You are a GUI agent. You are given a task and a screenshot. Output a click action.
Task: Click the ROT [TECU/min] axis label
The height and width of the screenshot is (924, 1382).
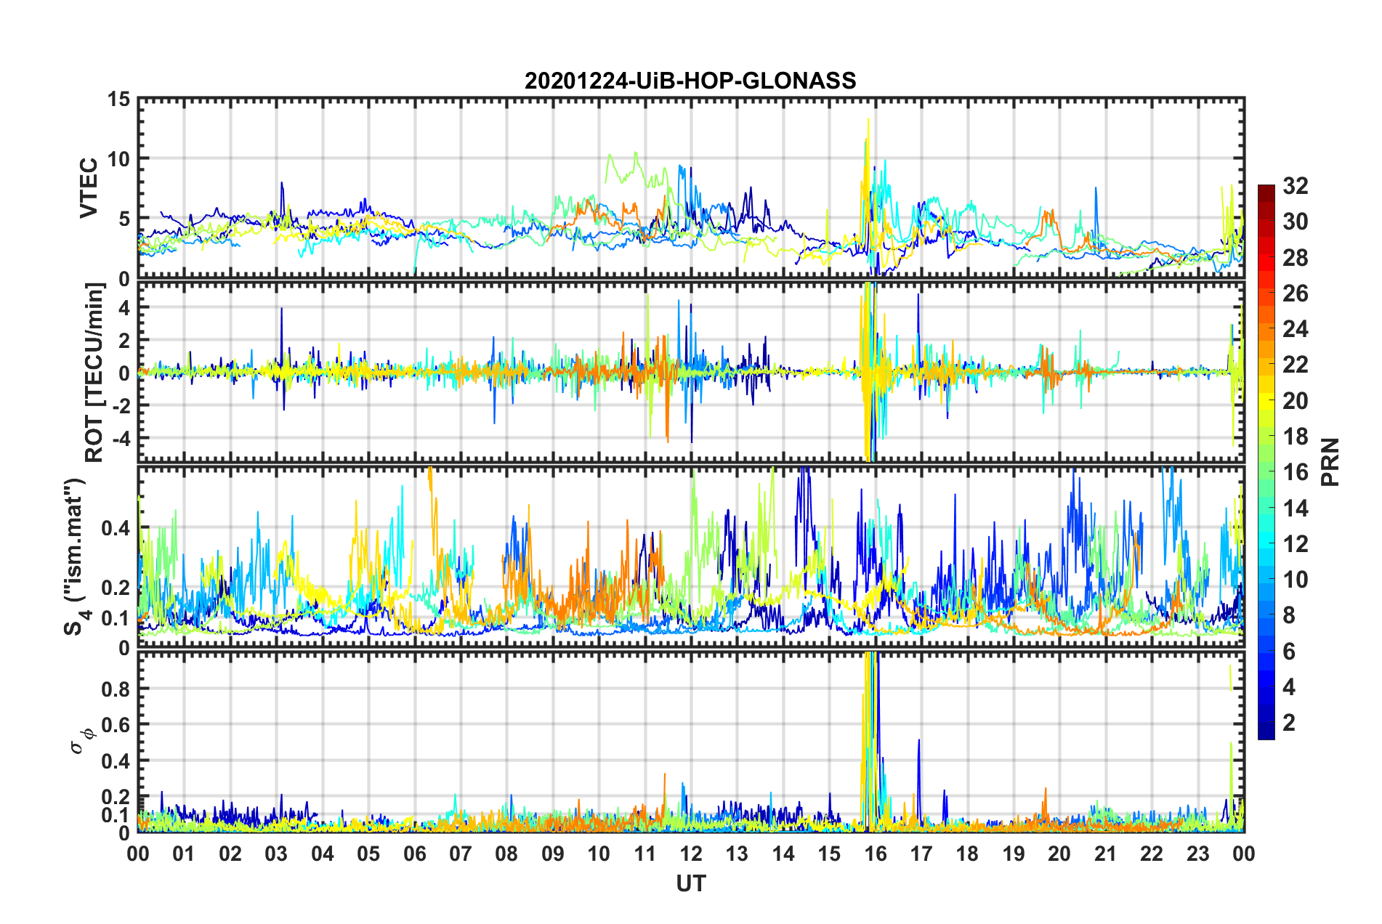pyautogui.click(x=94, y=373)
